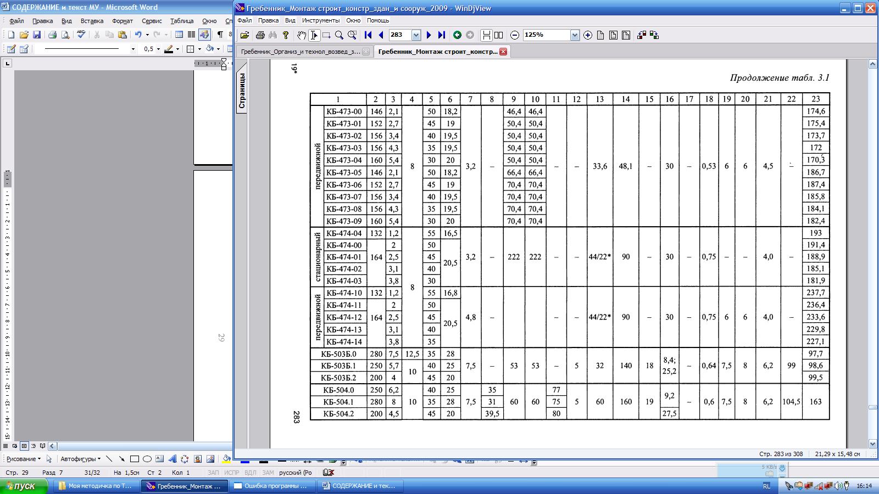Run spelling check in Word

[81, 35]
